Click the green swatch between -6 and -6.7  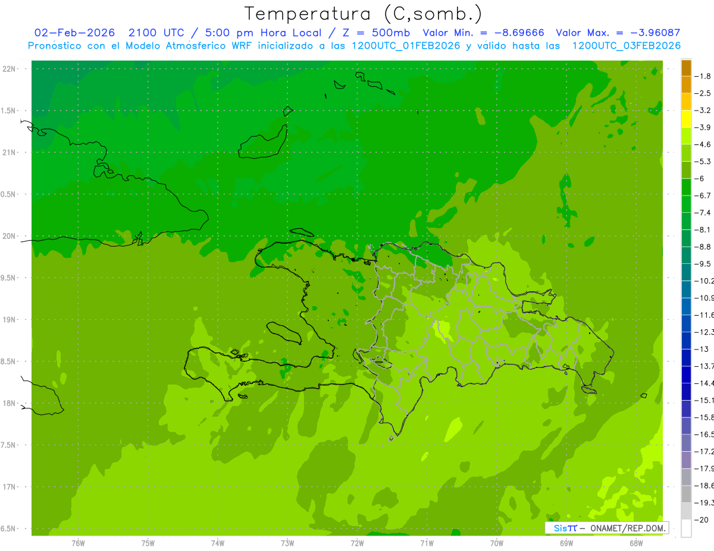pyautogui.click(x=685, y=187)
